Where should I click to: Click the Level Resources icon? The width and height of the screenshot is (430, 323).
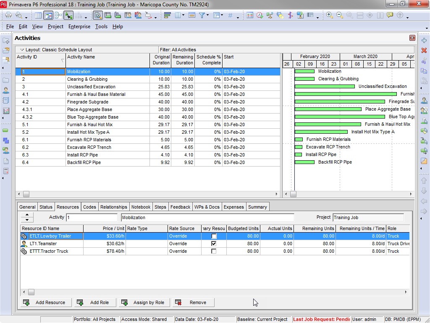(270, 16)
